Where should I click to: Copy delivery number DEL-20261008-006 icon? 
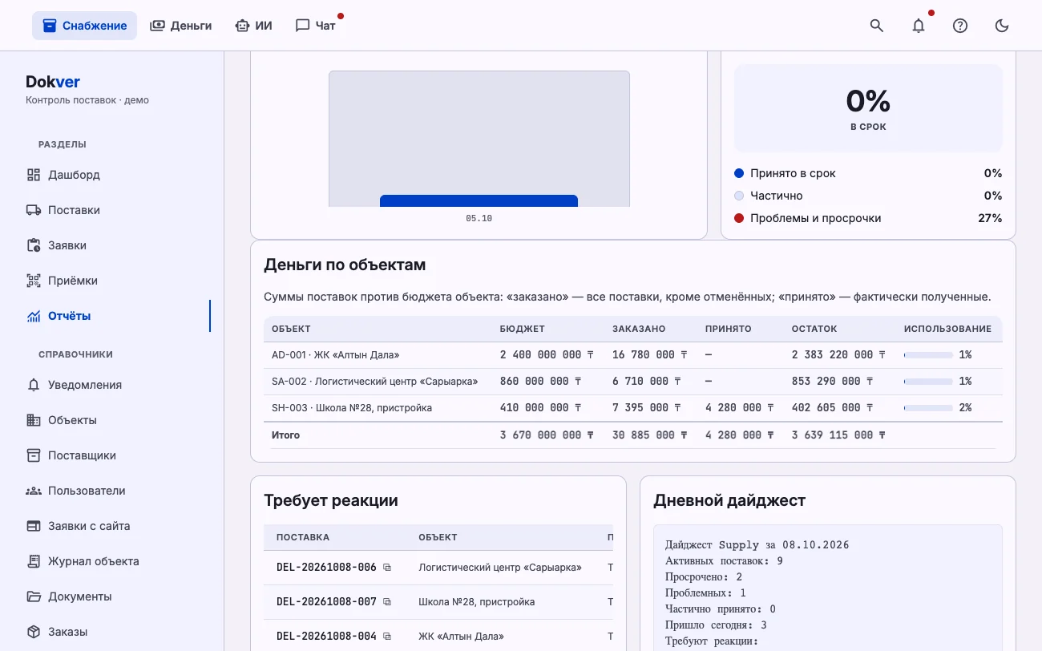[387, 568]
